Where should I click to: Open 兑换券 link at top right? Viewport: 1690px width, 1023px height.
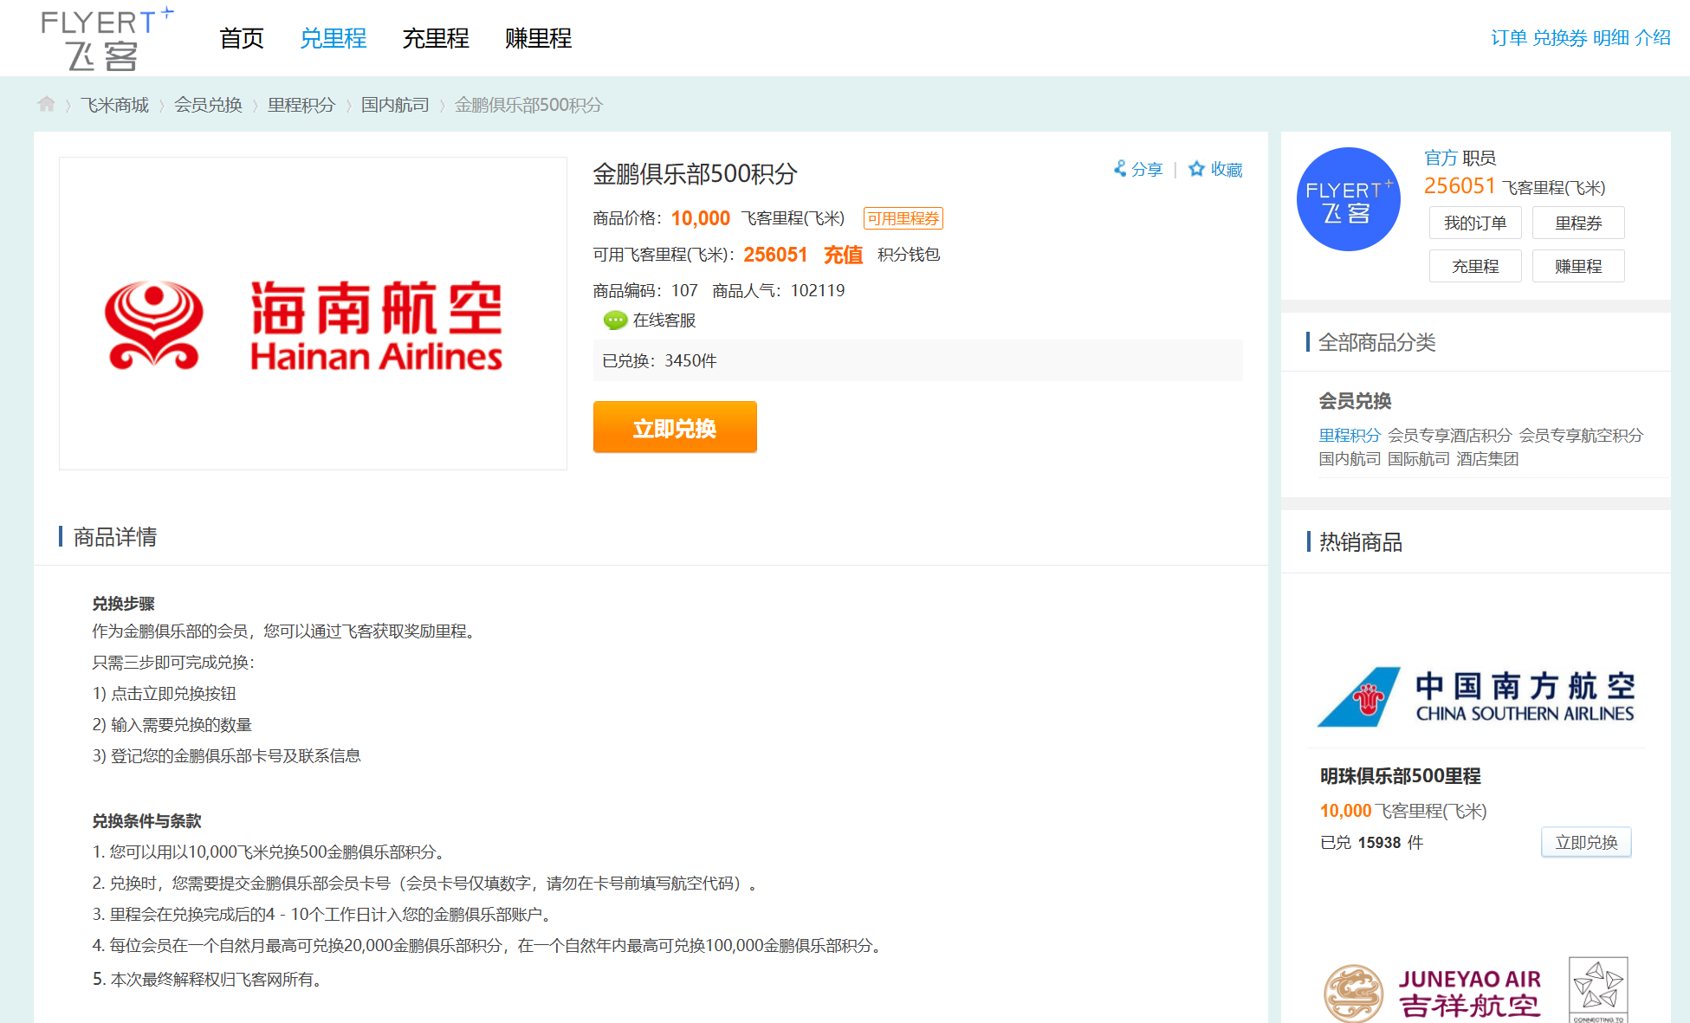1560,37
